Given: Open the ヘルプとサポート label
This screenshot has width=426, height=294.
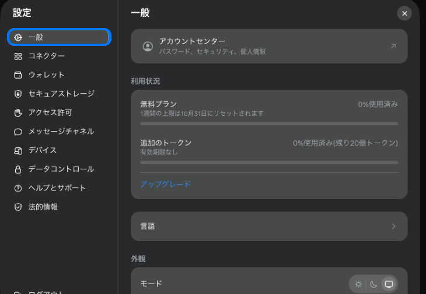Looking at the screenshot, I should coord(57,188).
